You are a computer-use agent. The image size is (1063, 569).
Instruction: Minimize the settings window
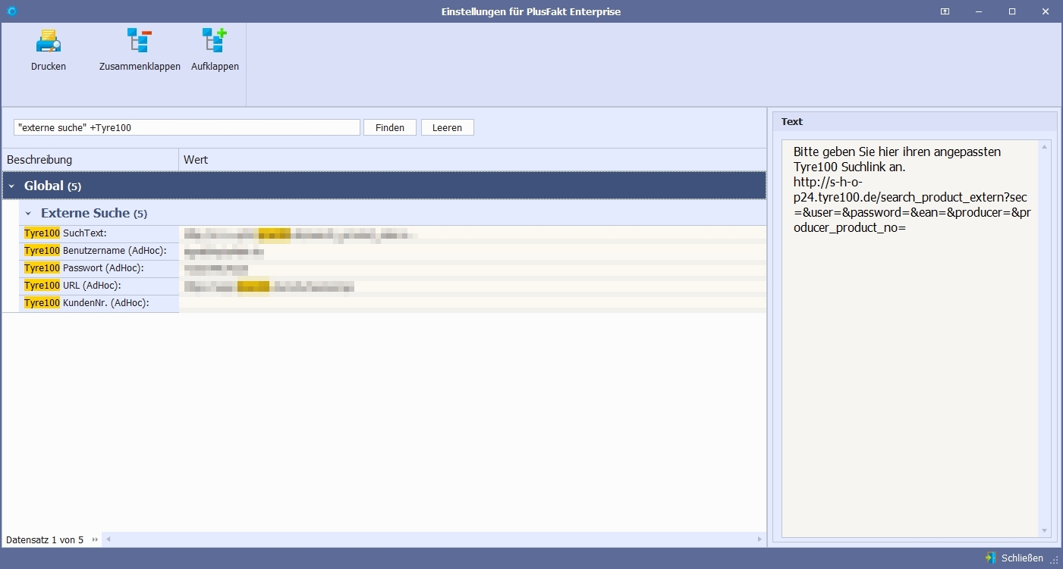point(978,11)
